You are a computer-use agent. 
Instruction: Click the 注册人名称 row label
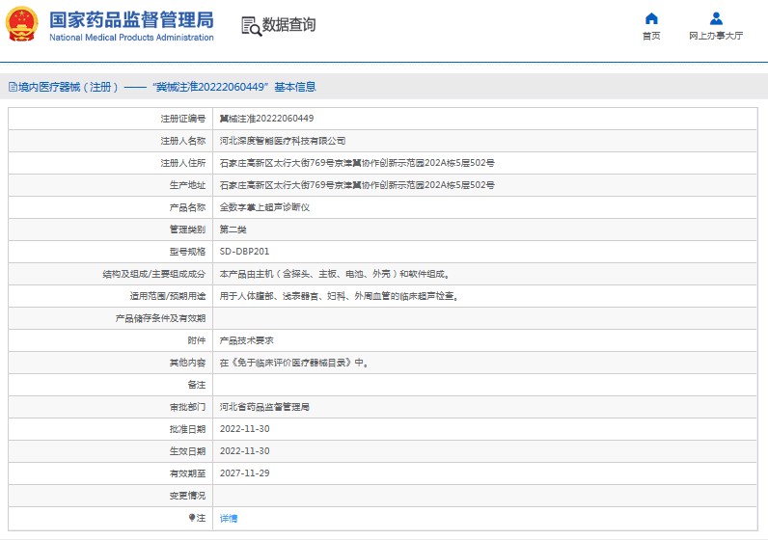point(182,141)
